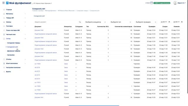Open the Выберите проведён dropdown

(x=146, y=22)
